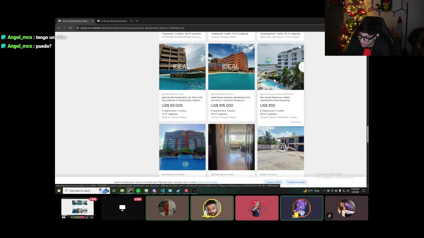424x238 pixels.
Task: Open File Explorer from taskbar
Action: pyautogui.click(x=122, y=191)
